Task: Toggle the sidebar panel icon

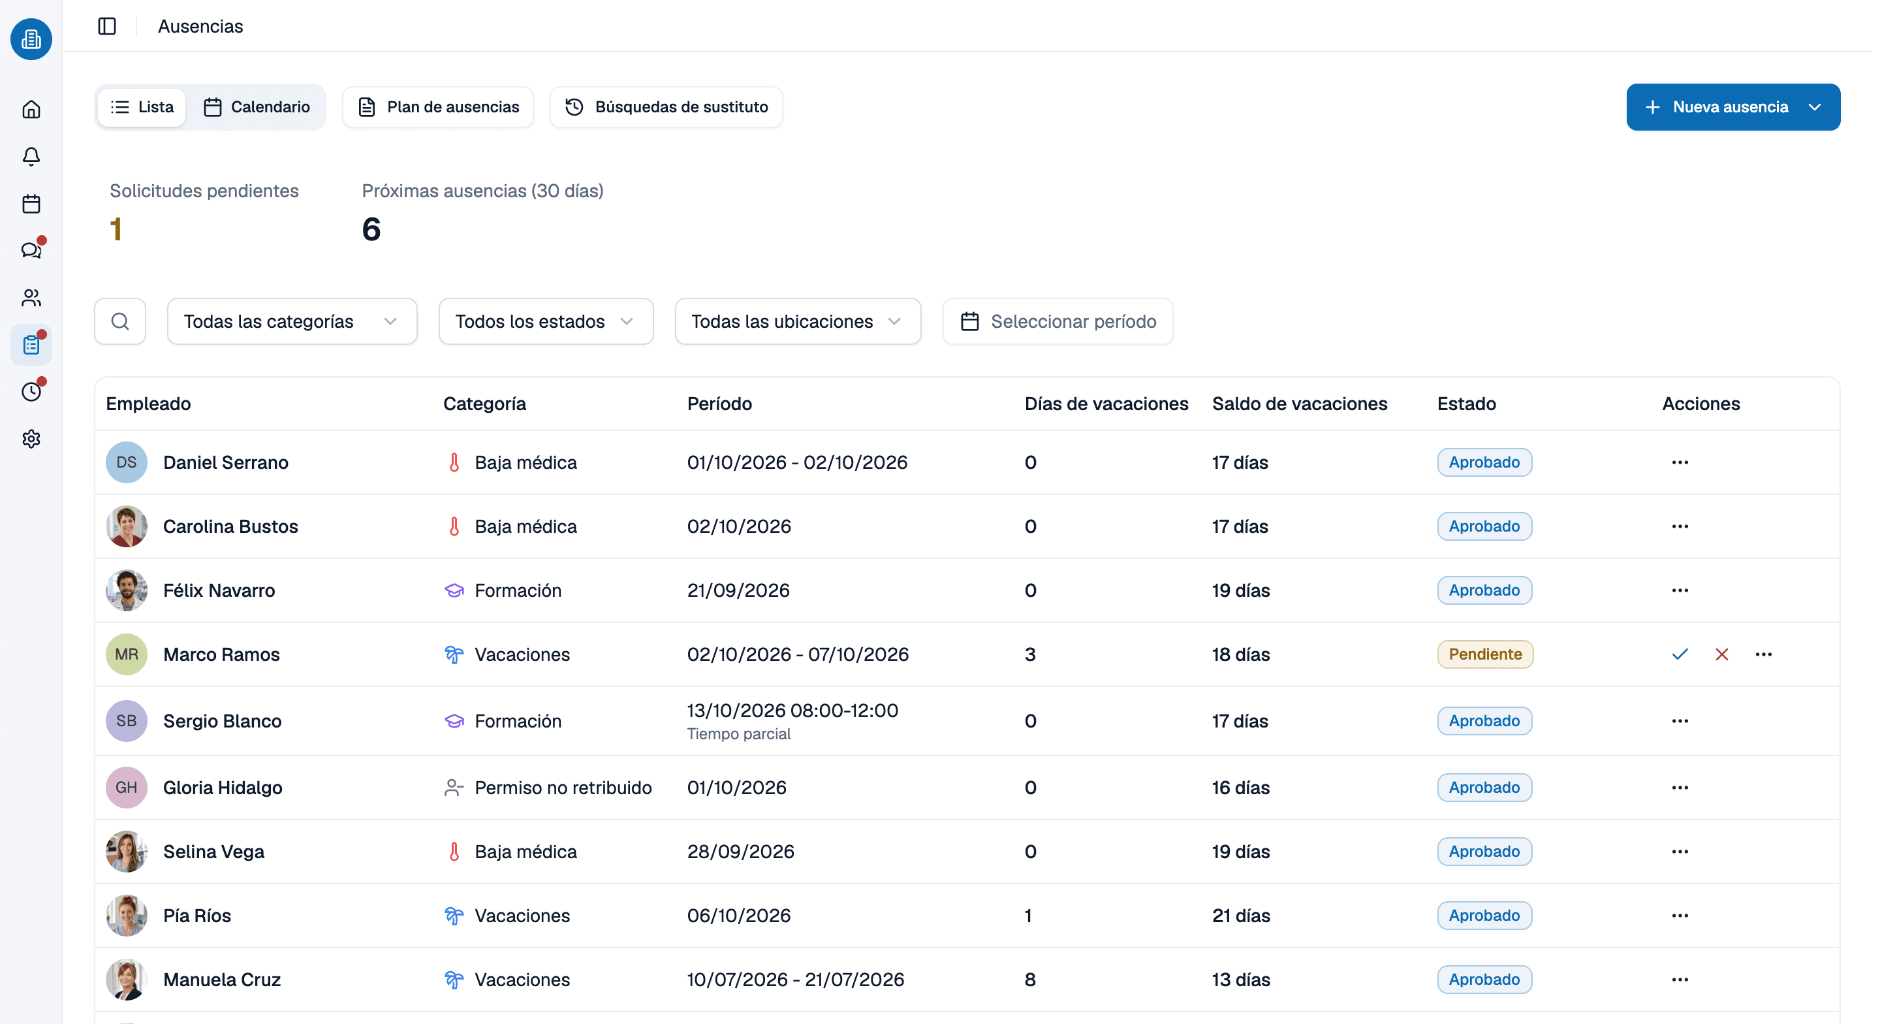Action: tap(107, 26)
